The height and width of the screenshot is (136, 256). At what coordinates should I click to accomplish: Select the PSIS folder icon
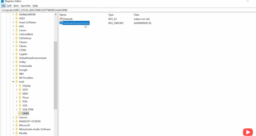[20, 102]
